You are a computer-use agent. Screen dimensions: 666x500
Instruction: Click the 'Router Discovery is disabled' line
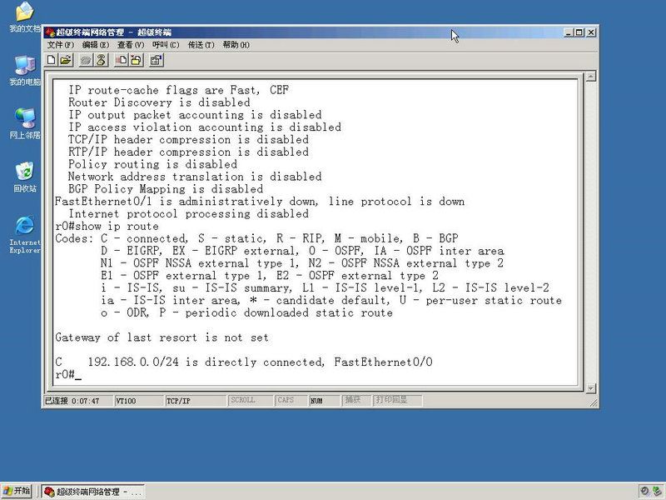point(159,102)
